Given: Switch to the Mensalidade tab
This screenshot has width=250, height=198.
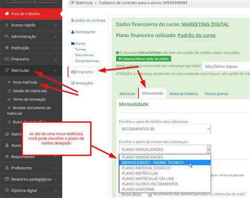Looking at the screenshot, I should point(152,93).
